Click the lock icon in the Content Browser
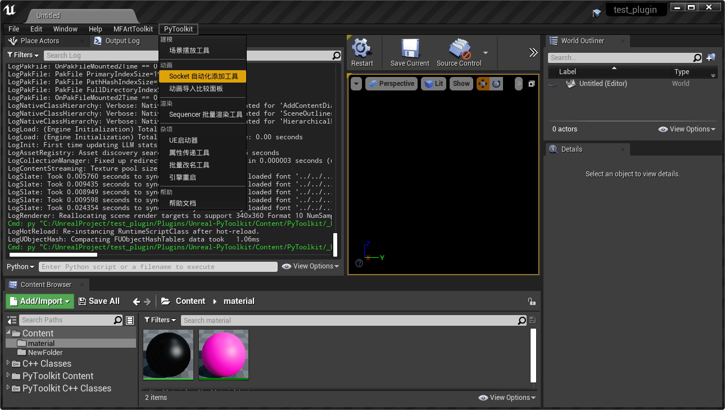 pos(532,301)
